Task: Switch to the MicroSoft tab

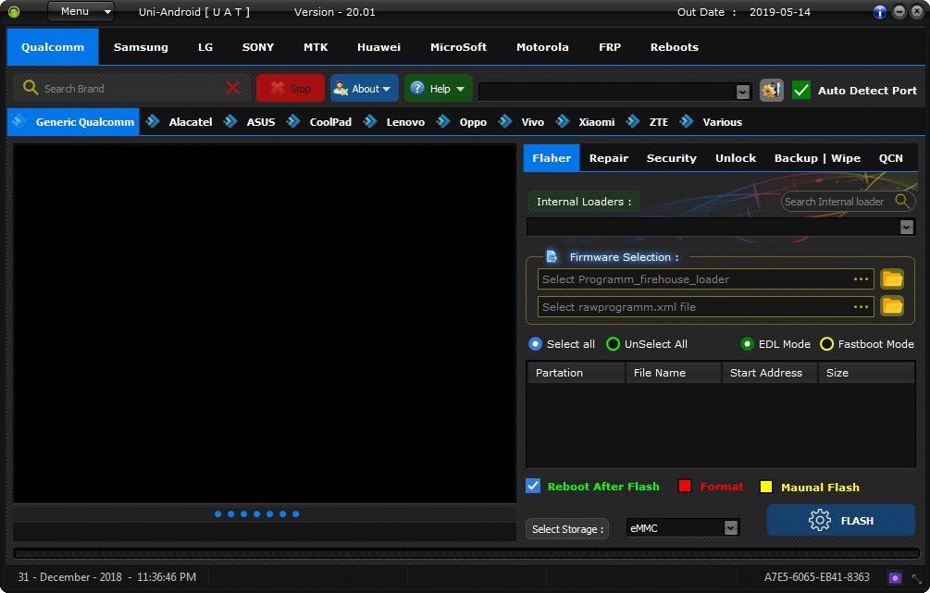Action: tap(458, 47)
